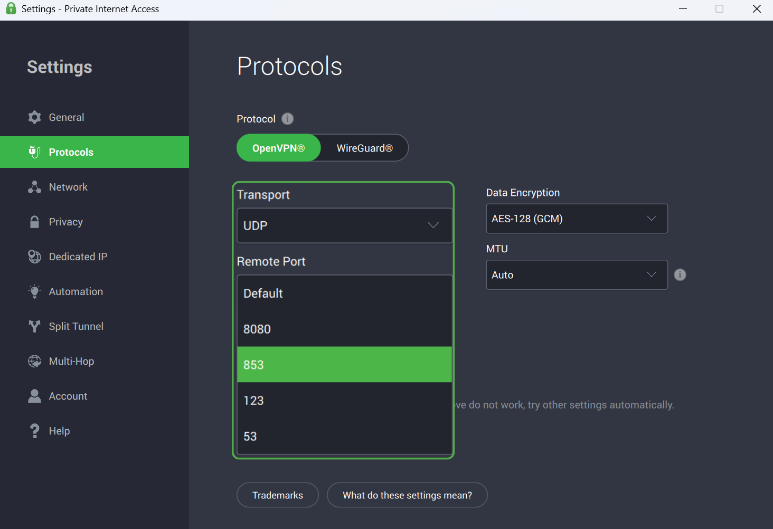Open the Help page
The height and width of the screenshot is (529, 773).
click(x=95, y=431)
